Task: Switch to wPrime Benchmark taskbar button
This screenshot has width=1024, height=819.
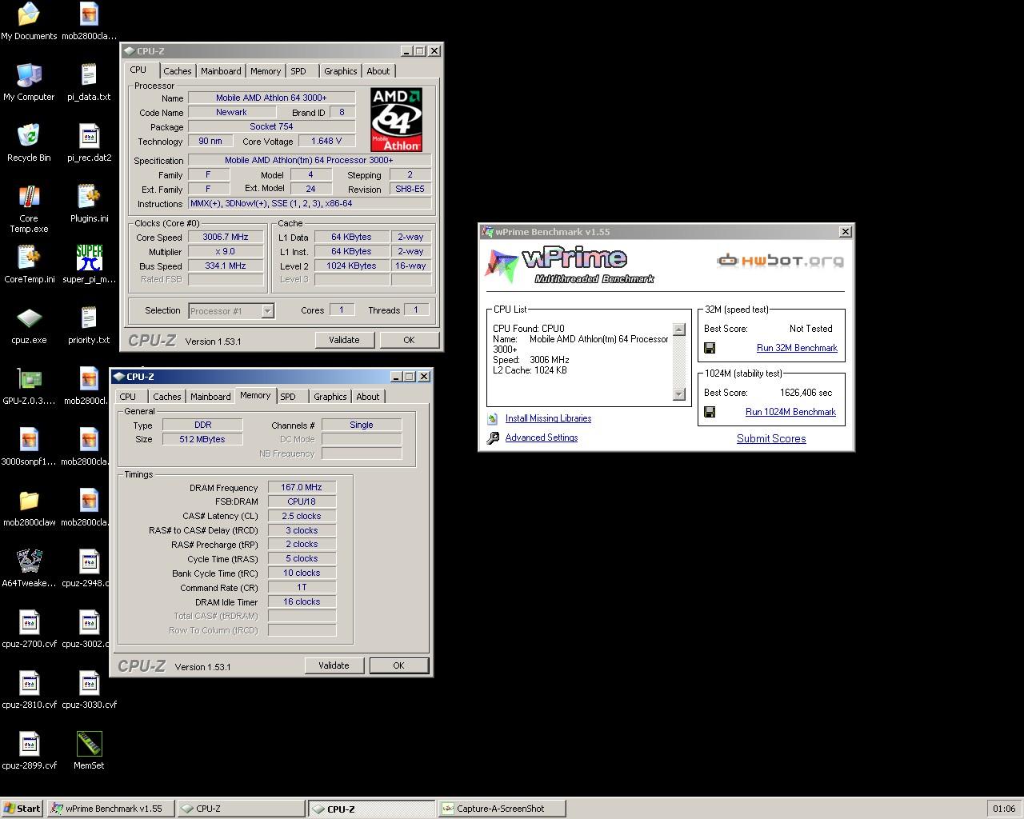Action: click(110, 809)
